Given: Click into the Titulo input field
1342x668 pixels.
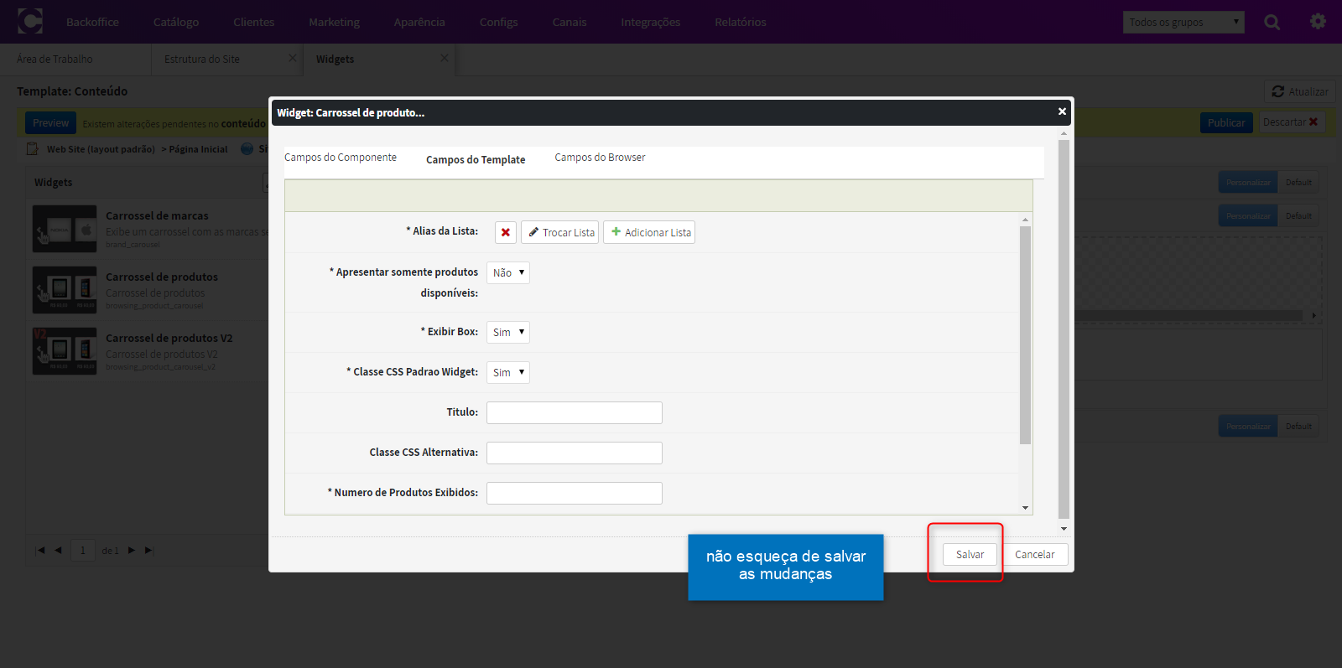Looking at the screenshot, I should [575, 412].
